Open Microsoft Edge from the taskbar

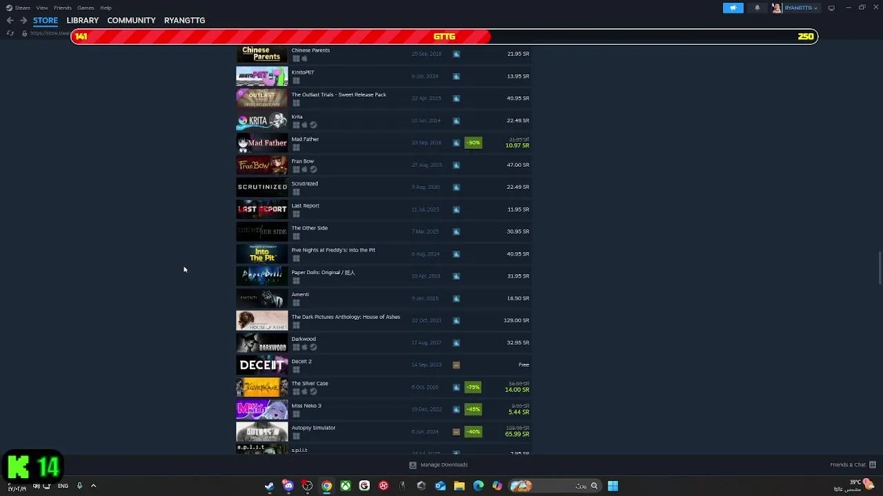point(478,486)
